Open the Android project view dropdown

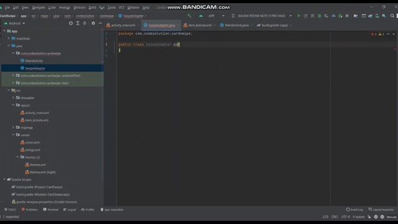(x=14, y=24)
